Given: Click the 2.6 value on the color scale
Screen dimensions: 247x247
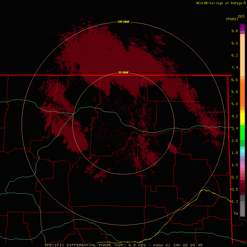Looking at the screenshot, I should (x=235, y=141).
